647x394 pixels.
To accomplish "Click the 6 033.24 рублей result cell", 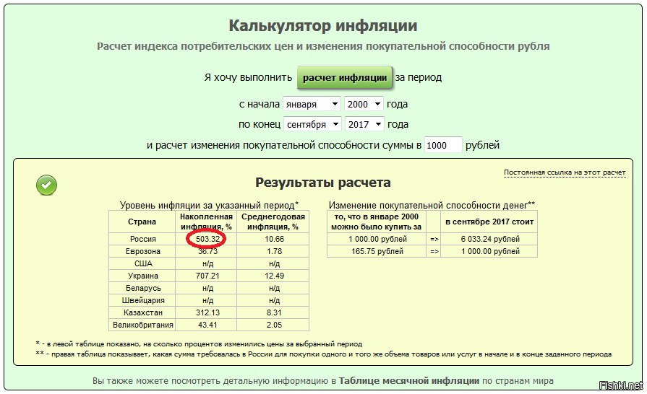I will pyautogui.click(x=490, y=239).
